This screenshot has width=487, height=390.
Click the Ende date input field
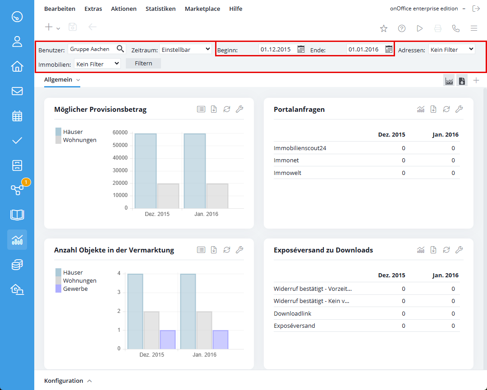(x=364, y=50)
